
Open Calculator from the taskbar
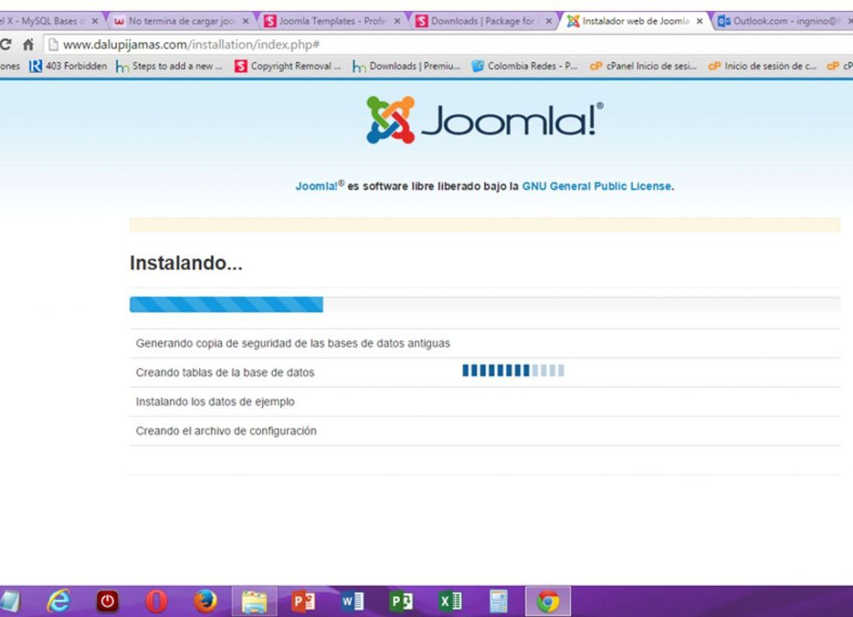point(499,601)
